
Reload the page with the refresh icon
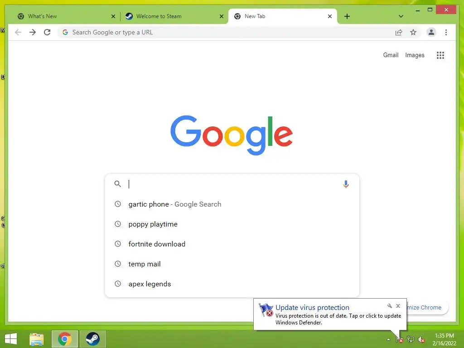pos(47,32)
